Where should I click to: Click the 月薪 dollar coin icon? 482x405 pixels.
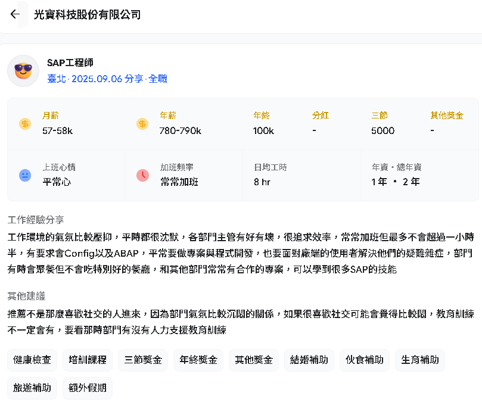click(25, 124)
